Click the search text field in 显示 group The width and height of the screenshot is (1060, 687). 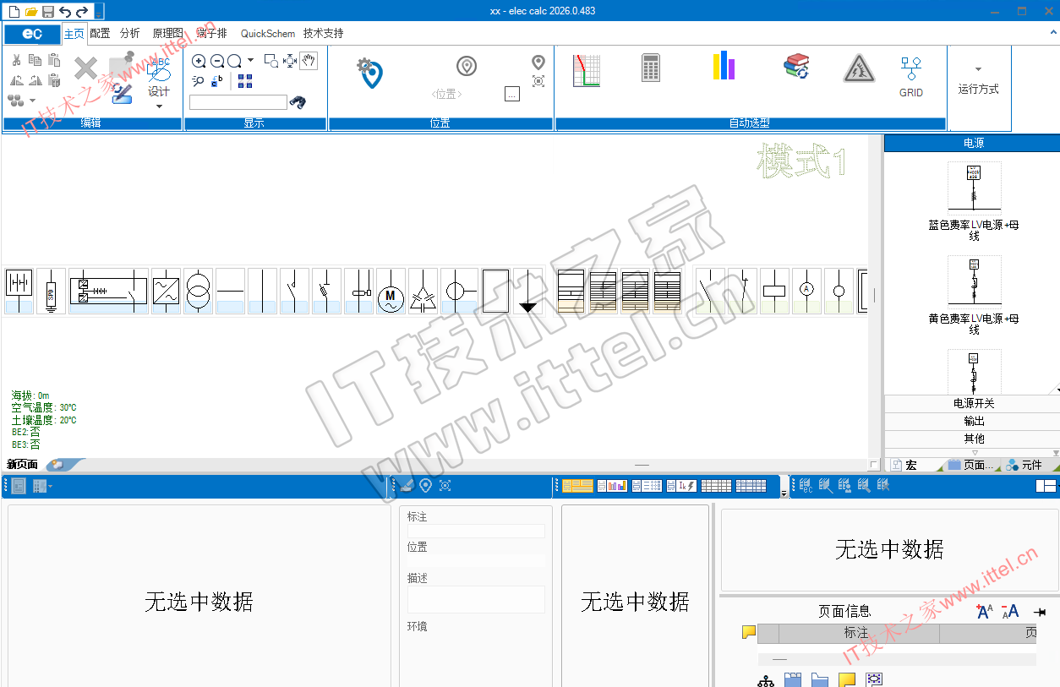(238, 102)
